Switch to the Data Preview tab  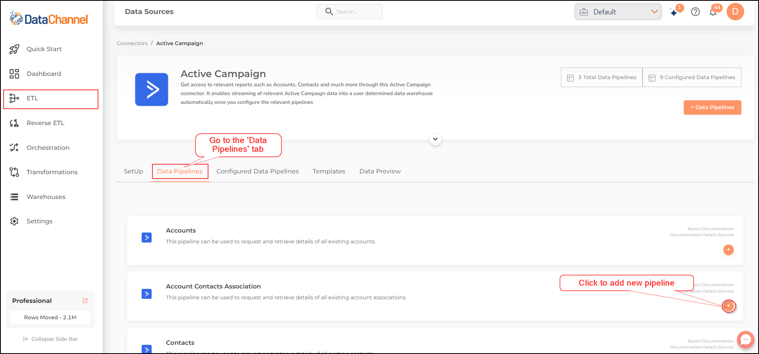coord(380,171)
